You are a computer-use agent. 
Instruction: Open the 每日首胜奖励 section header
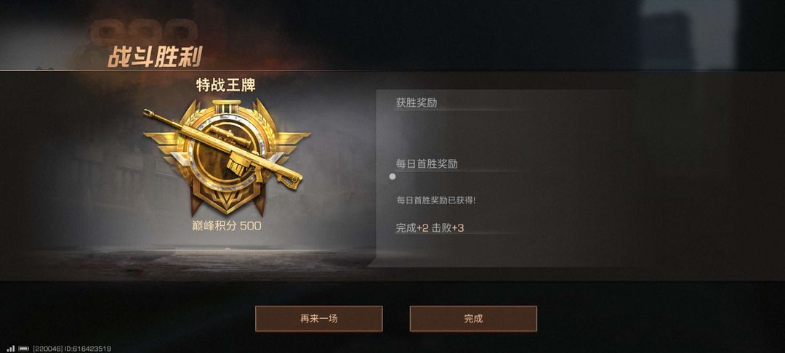coord(427,164)
